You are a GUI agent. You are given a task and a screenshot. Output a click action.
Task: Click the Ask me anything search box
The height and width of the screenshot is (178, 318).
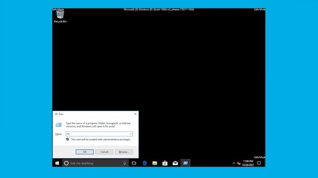(x=95, y=163)
